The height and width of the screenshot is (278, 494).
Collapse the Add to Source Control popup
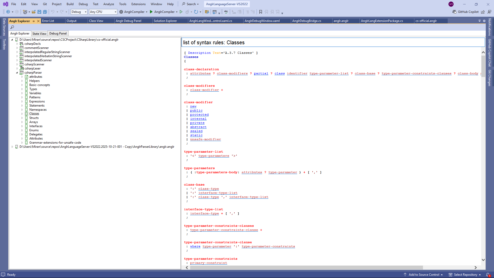[442, 274]
